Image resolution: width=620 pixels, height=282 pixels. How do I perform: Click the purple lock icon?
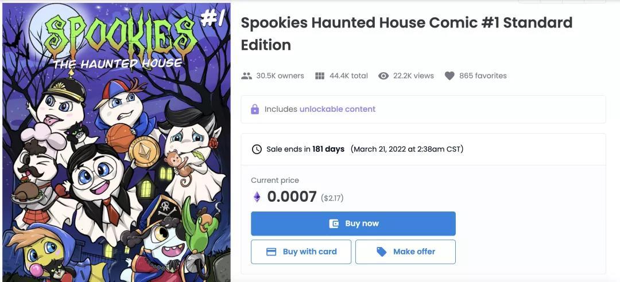tap(255, 109)
